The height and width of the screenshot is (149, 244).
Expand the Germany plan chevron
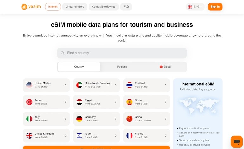(116, 119)
